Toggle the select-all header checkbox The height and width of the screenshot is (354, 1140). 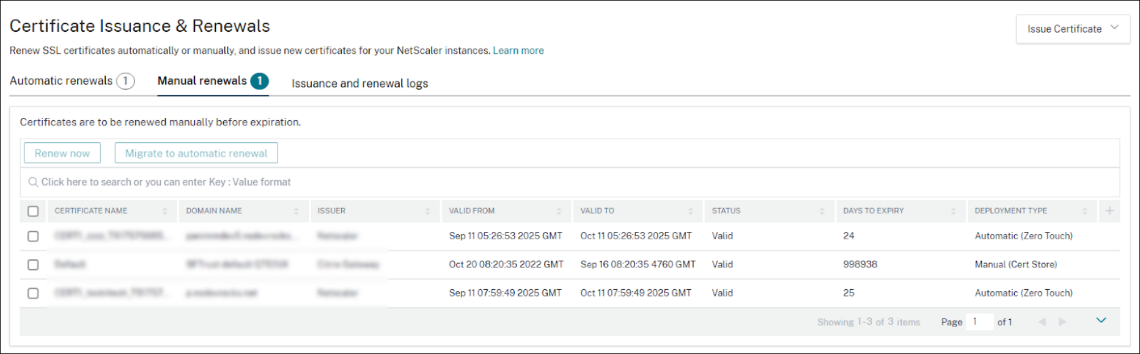33,211
